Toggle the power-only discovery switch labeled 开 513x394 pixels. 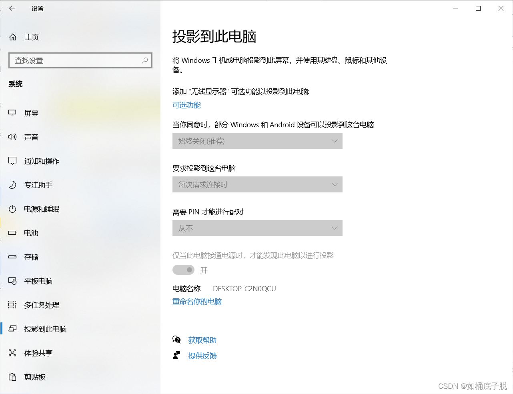(183, 270)
